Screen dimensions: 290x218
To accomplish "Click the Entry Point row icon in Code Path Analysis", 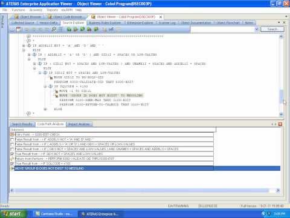I will (12, 134).
